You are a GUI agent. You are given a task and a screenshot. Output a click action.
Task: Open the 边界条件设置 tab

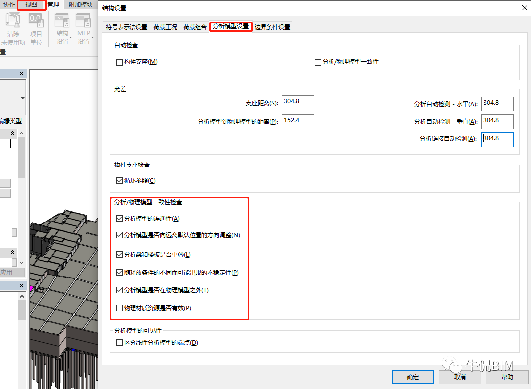tap(272, 27)
